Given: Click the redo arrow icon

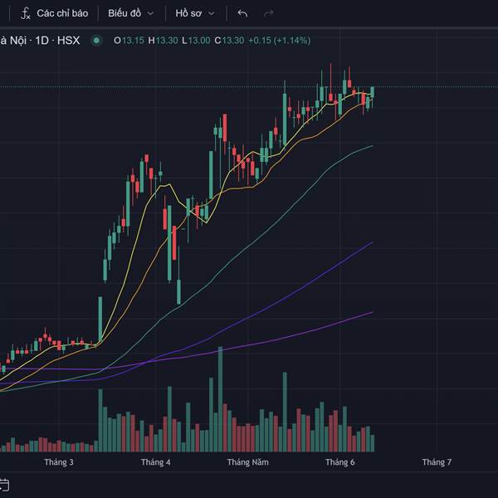Looking at the screenshot, I should (x=269, y=13).
